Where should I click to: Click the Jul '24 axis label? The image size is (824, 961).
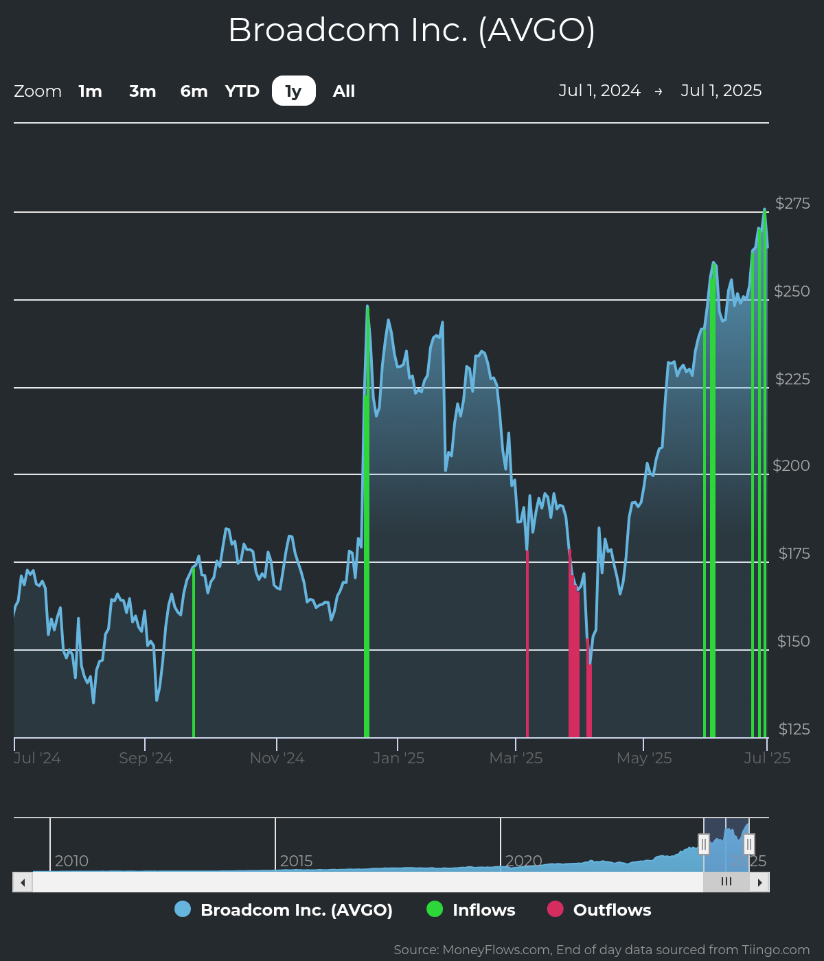click(37, 758)
